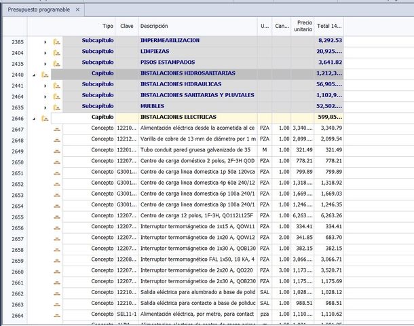Click concept icon on row 2655
414x326 pixels.
57,217
